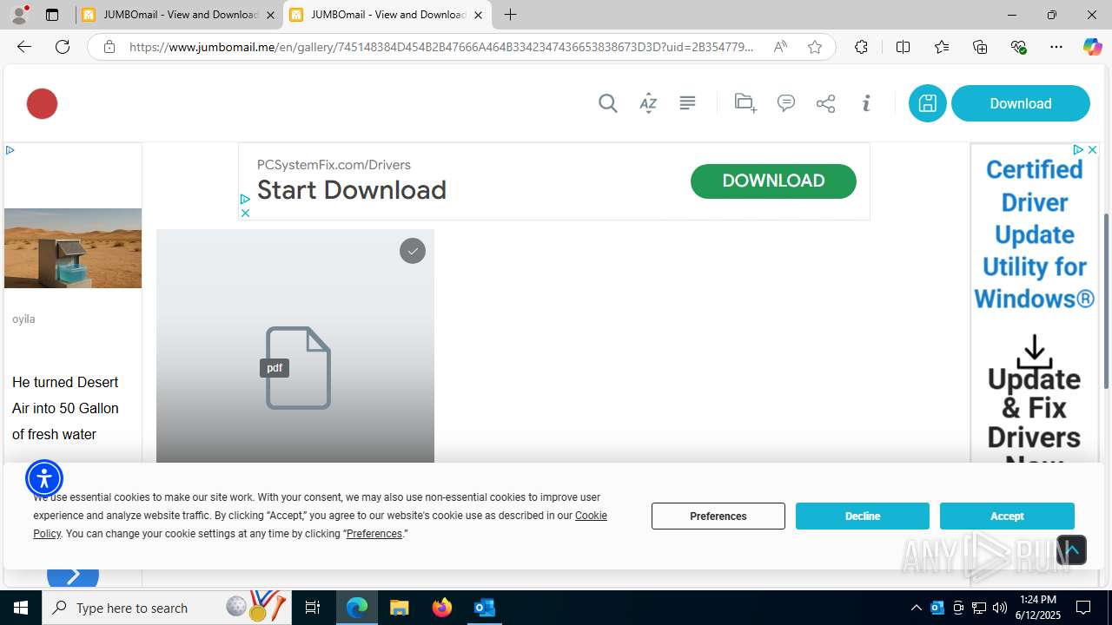Toggle Read aloud icon

[780, 47]
